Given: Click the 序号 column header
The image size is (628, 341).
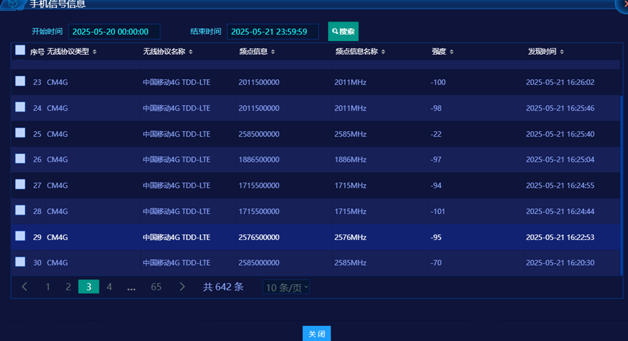Looking at the screenshot, I should tap(37, 52).
